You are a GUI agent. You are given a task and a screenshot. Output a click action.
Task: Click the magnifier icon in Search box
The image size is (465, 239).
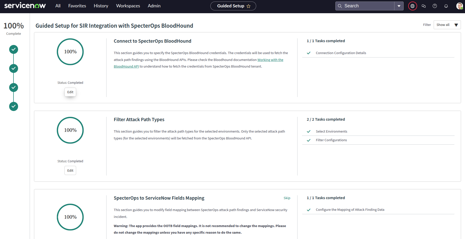[340, 6]
